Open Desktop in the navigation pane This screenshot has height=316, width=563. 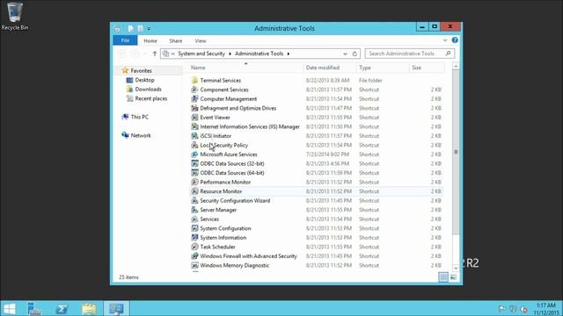click(144, 80)
